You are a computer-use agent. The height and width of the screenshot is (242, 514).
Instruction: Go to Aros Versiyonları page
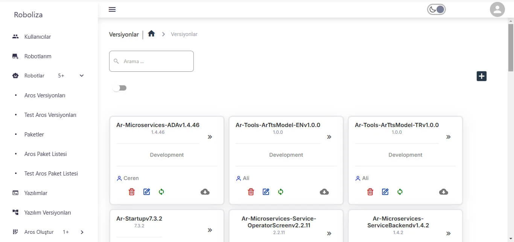point(45,95)
